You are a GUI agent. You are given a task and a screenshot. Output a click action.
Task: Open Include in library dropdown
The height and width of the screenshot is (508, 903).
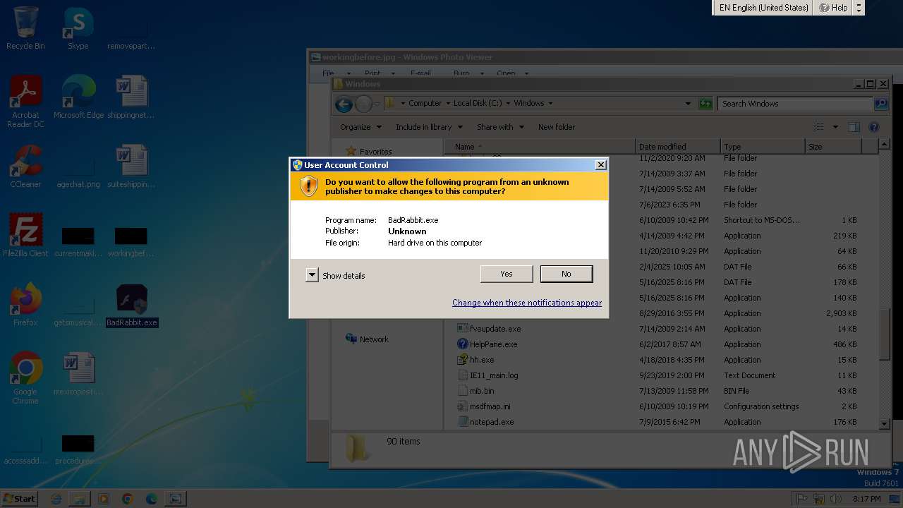[429, 127]
